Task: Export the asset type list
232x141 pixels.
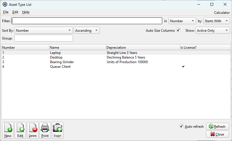Action: tap(58, 130)
